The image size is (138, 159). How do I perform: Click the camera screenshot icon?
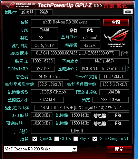coord(128,12)
